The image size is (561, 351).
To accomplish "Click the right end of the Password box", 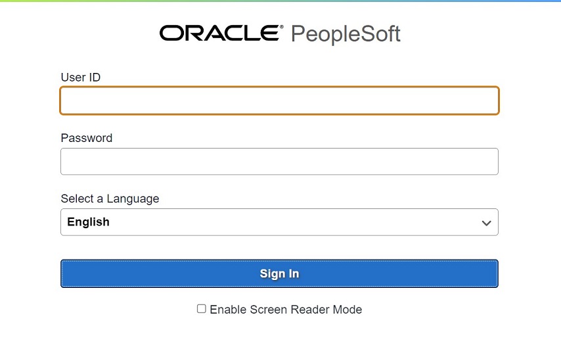I will pyautogui.click(x=493, y=162).
